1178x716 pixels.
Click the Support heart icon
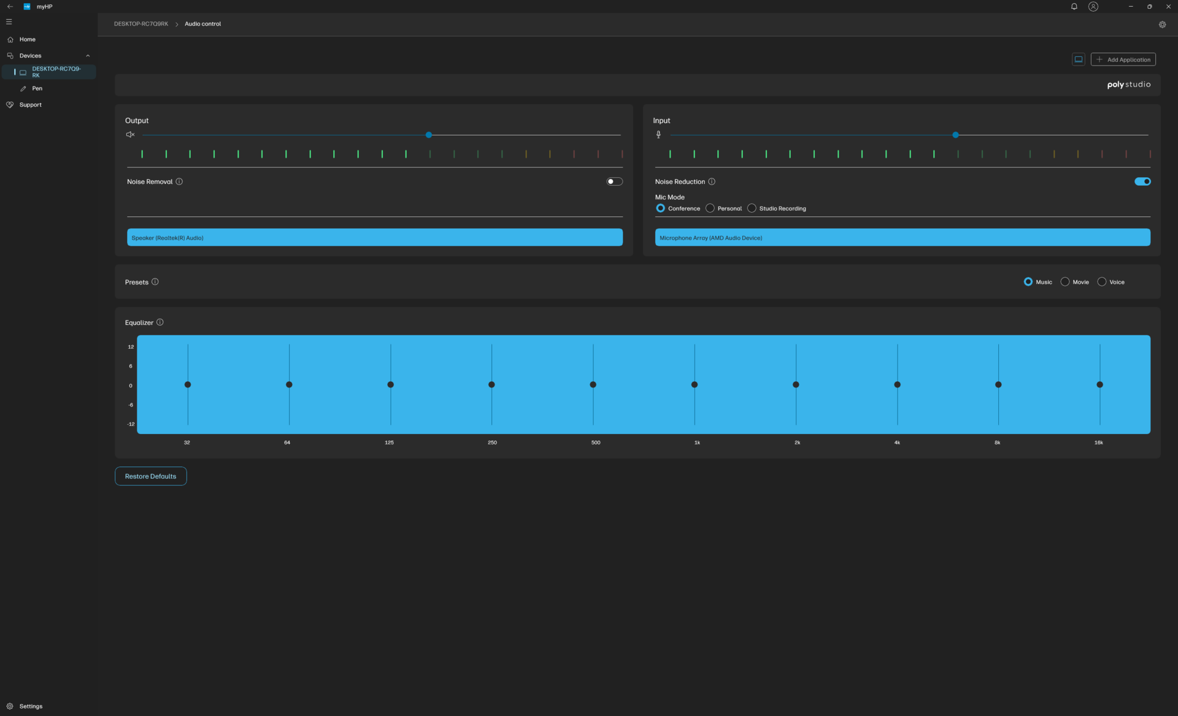tap(10, 105)
